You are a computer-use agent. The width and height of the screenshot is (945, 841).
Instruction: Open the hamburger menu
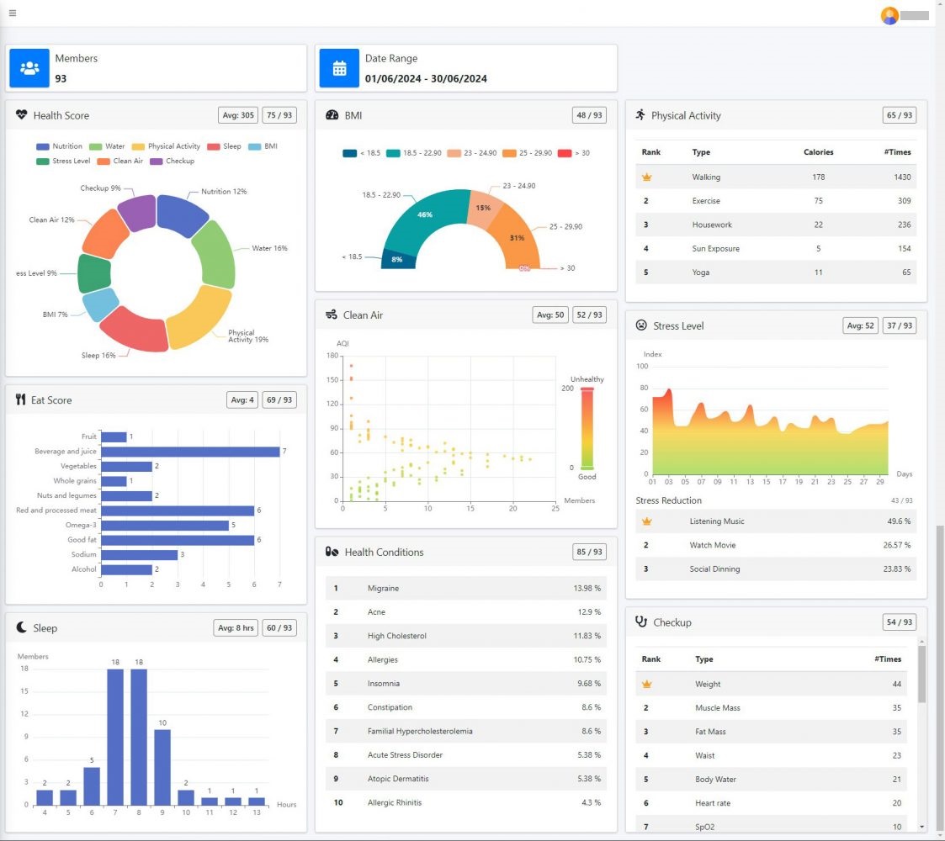13,13
